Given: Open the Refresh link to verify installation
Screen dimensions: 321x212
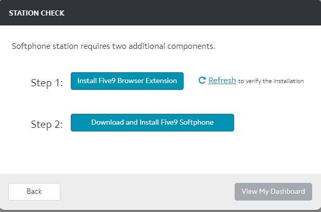Looking at the screenshot, I should pyautogui.click(x=222, y=81).
